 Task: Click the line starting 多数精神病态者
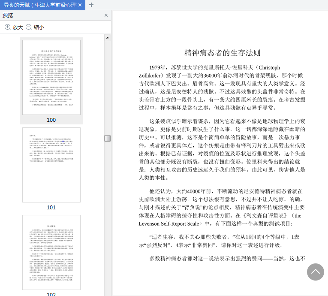tap(227, 259)
